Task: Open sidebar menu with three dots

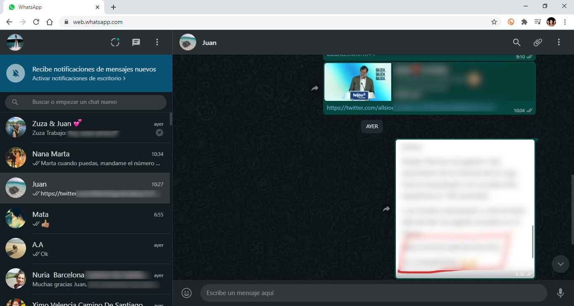Action: point(157,42)
